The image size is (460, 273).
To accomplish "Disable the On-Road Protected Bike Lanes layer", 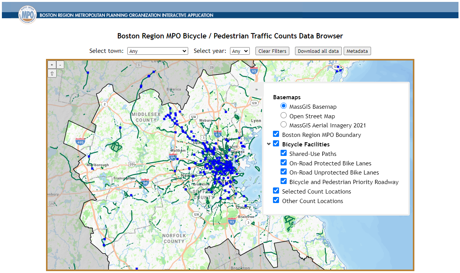I will 284,162.
